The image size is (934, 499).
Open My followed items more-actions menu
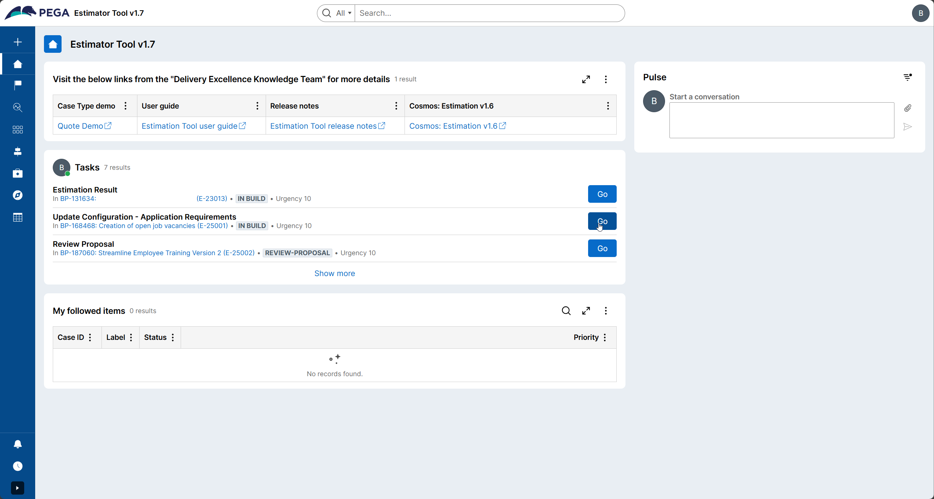(x=606, y=311)
